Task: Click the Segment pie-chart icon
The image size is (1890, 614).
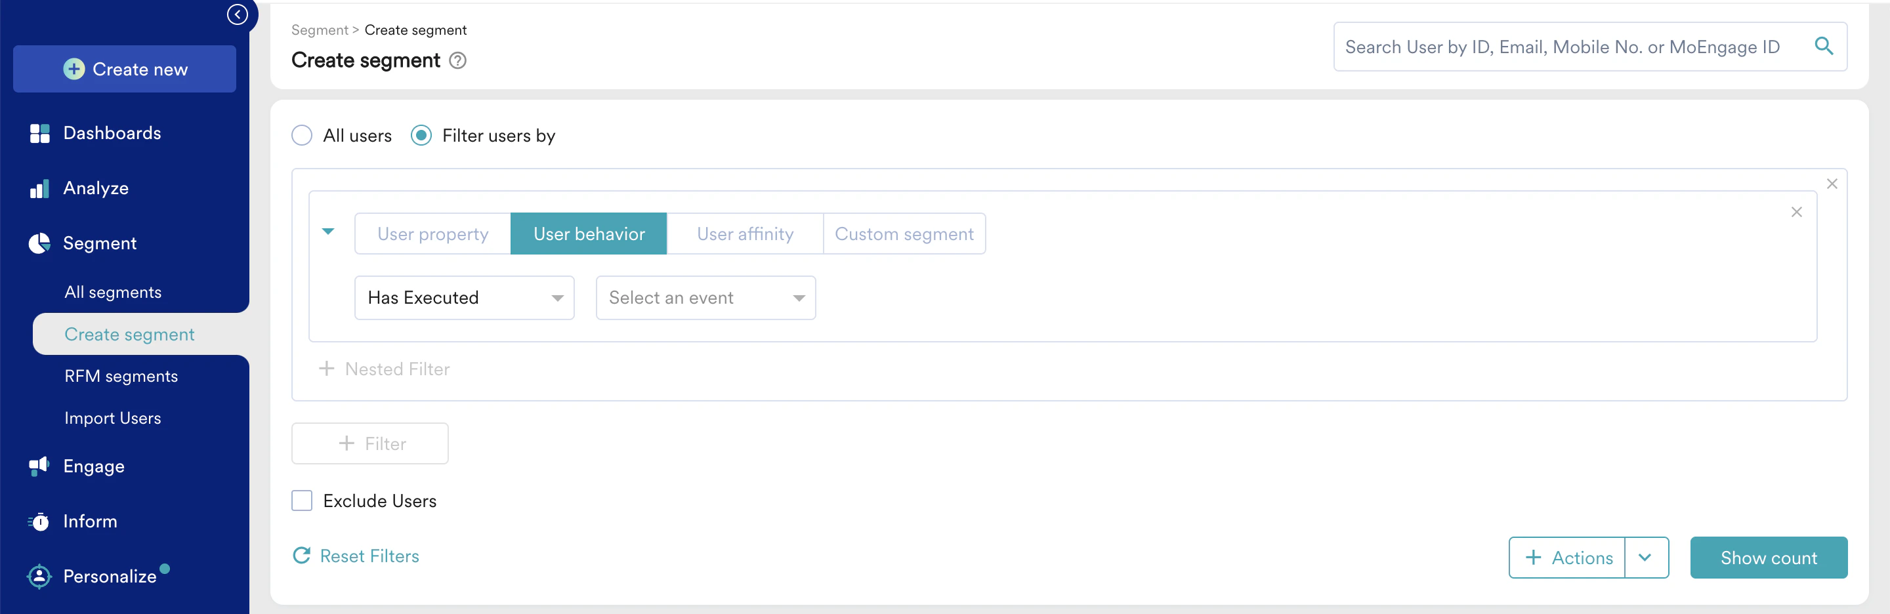Action: click(39, 243)
